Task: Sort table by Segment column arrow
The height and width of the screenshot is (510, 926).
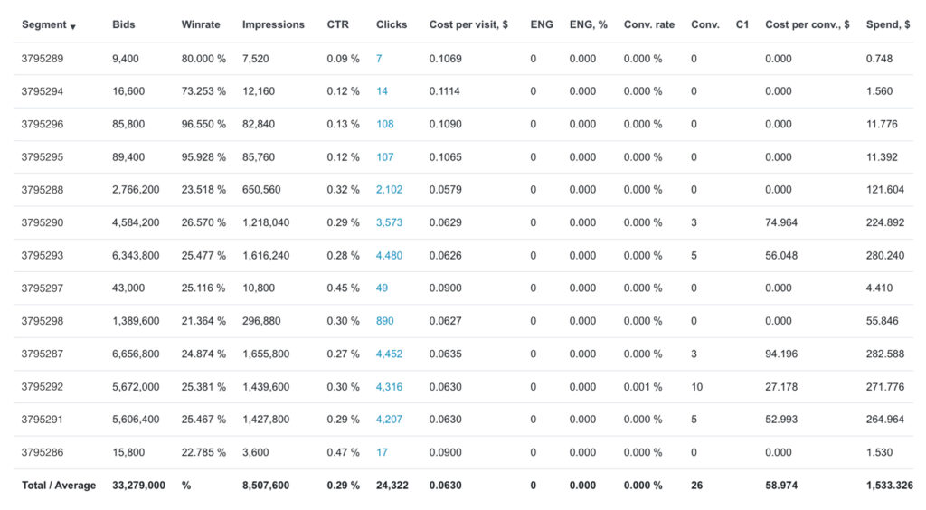Action: (x=72, y=26)
